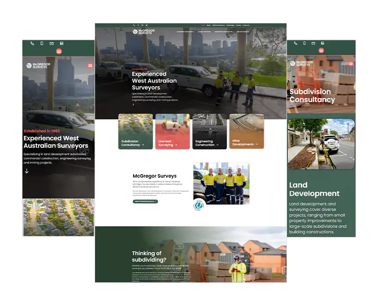Click the roadside survey tripod photo in right mobile view
The image size is (391, 290).
pos(321,144)
